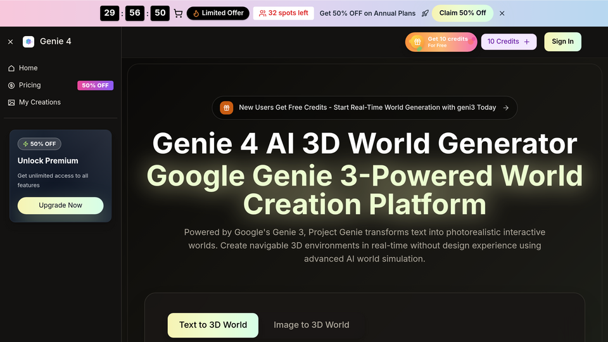Click the Limited Offer flame badge
The width and height of the screenshot is (608, 342).
(218, 13)
